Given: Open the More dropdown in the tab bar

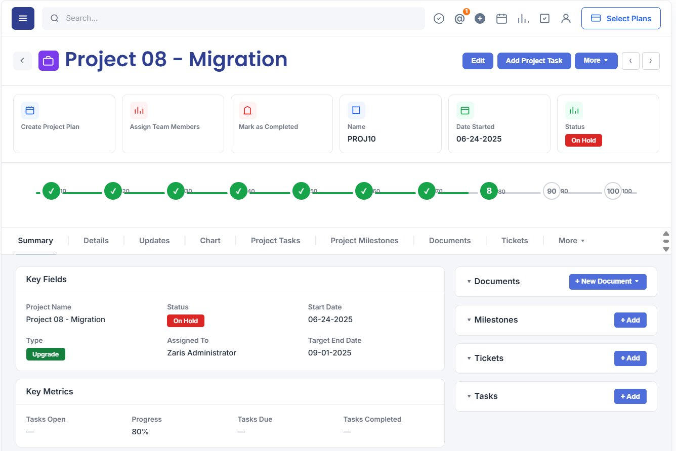Looking at the screenshot, I should coord(571,241).
